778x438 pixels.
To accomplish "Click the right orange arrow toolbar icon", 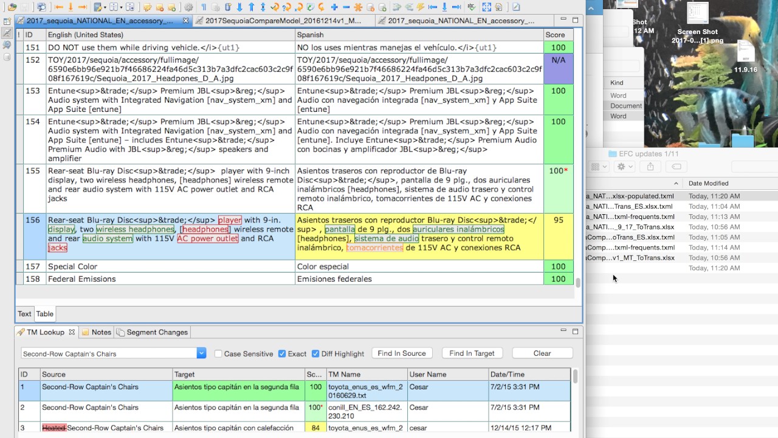I will click(83, 7).
